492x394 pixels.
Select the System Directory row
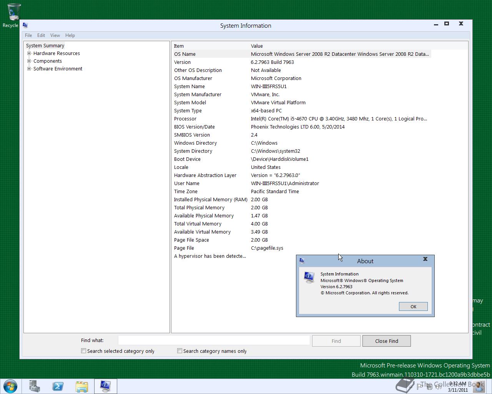[302, 151]
